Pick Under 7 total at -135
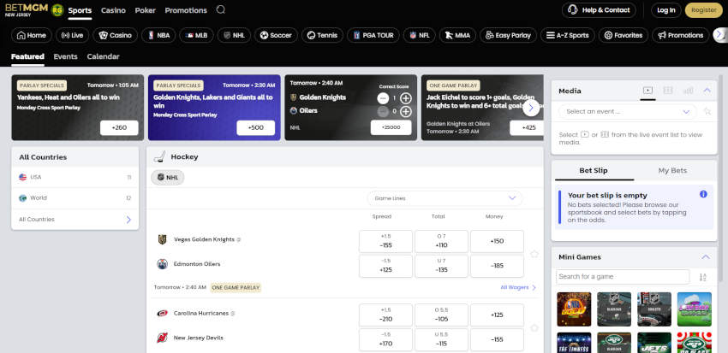 [441, 266]
